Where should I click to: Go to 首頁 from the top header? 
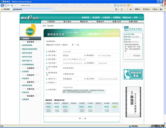click(135, 18)
